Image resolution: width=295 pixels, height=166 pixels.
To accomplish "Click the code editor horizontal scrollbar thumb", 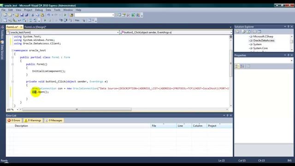I will (x=77, y=109).
